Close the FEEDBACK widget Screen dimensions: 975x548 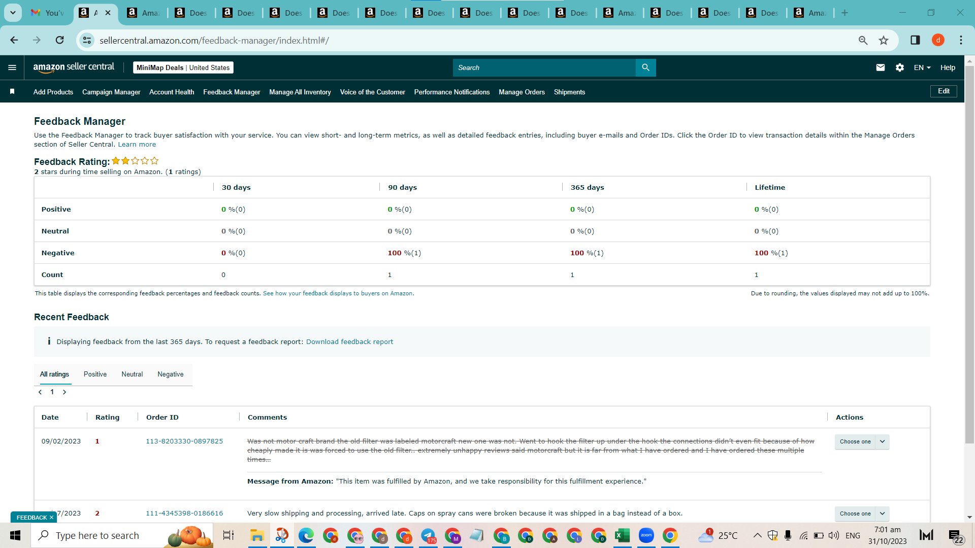[x=51, y=518]
